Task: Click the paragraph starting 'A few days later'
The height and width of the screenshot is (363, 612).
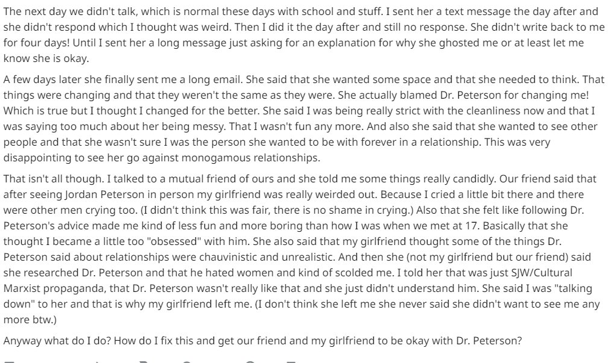Action: (304, 119)
